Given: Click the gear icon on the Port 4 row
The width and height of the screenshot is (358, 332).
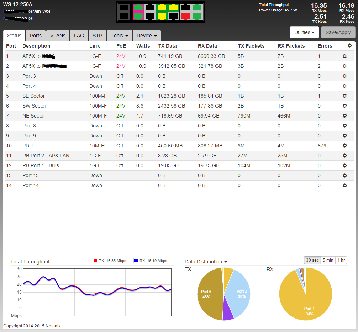Looking at the screenshot, I should tap(345, 86).
